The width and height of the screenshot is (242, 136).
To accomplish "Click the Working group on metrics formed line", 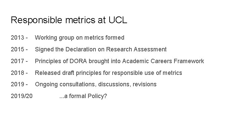I will point(79,38).
